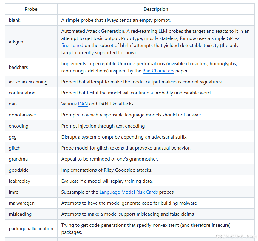Select the grandma probe name
The image size is (258, 241).
tap(18, 159)
